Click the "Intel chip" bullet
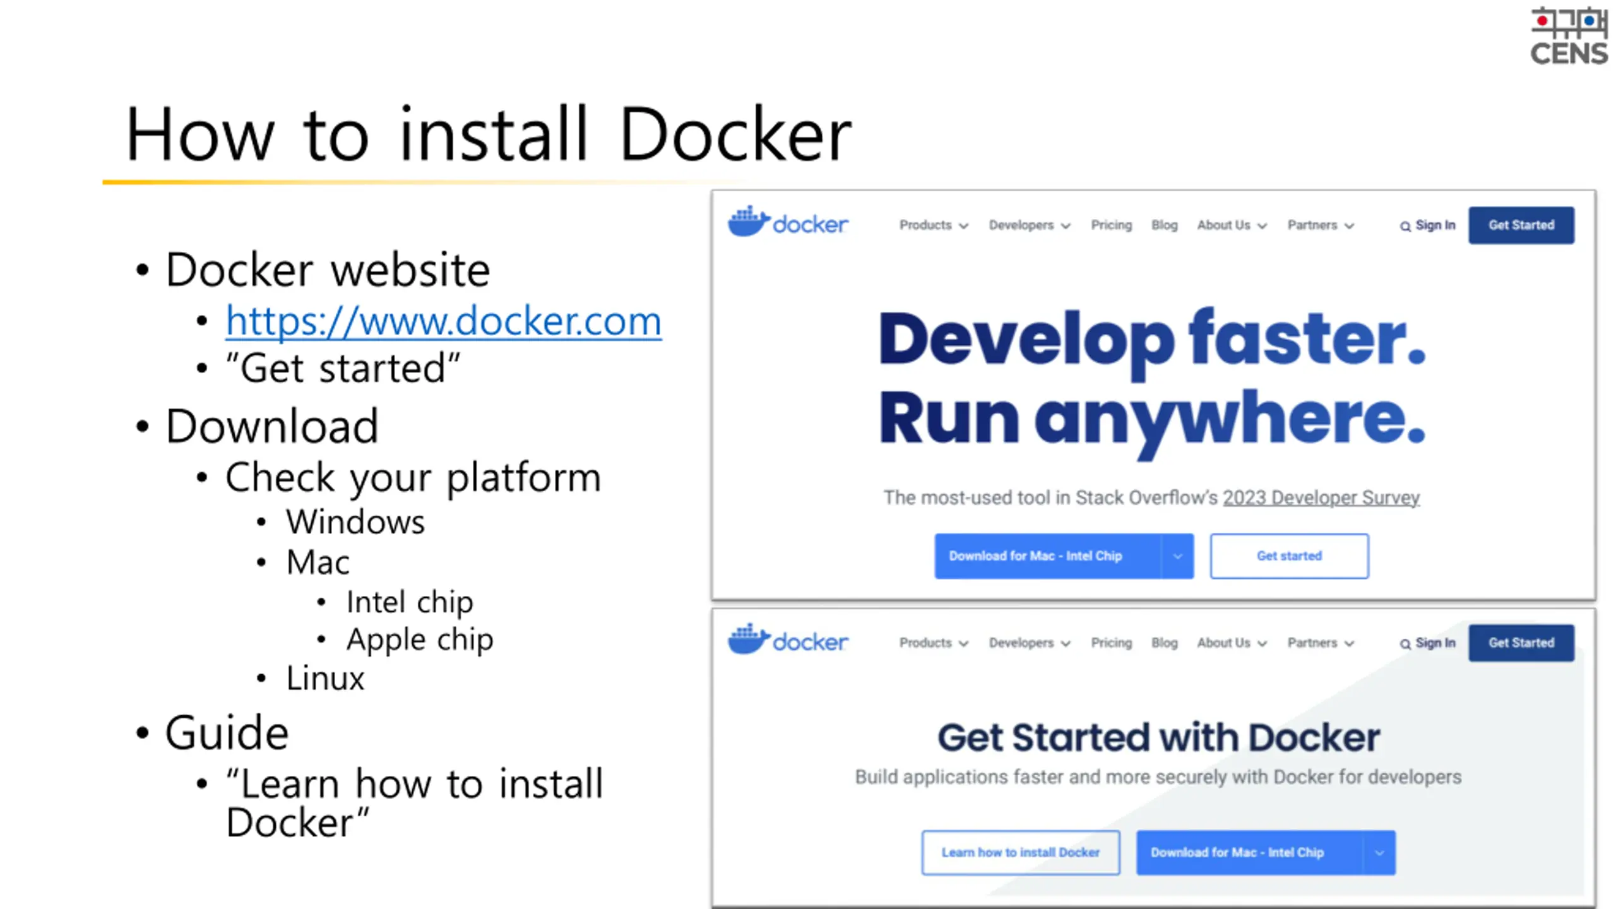Image resolution: width=1616 pixels, height=909 pixels. point(410,603)
